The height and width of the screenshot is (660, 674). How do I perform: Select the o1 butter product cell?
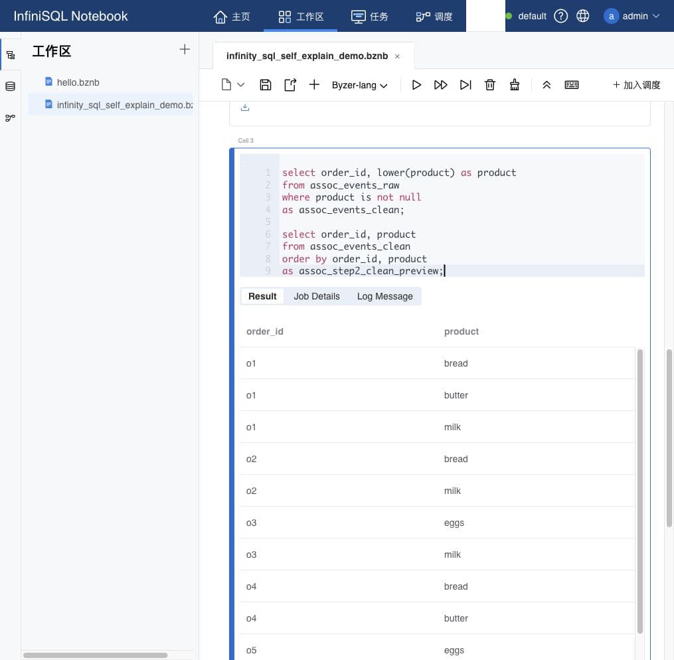point(456,395)
